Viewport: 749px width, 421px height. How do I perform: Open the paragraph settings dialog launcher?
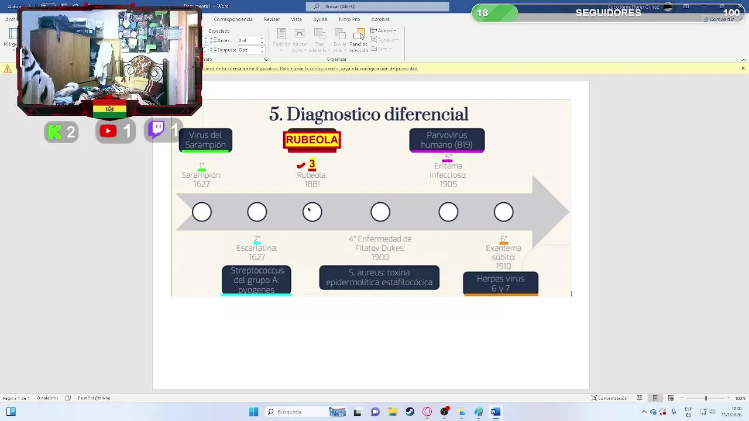(x=265, y=59)
